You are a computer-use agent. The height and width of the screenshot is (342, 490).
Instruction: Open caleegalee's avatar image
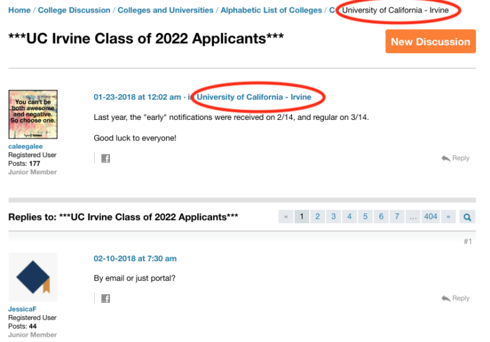pyautogui.click(x=33, y=114)
